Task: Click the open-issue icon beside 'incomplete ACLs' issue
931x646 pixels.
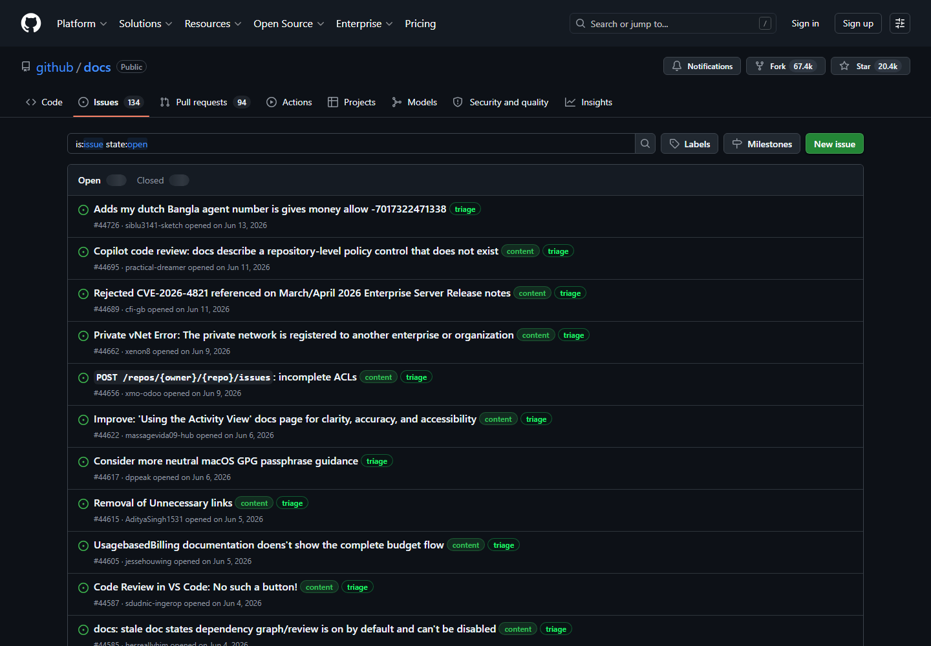Action: tap(83, 378)
